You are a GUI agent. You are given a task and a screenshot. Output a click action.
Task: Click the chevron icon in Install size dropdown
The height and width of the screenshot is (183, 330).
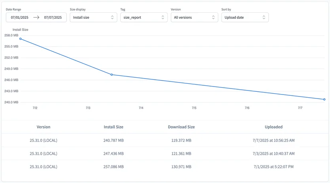[112, 17]
